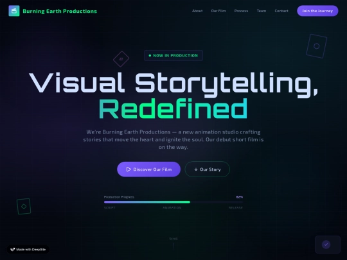
Task: Click the studio description paragraph
Action: (x=173, y=139)
